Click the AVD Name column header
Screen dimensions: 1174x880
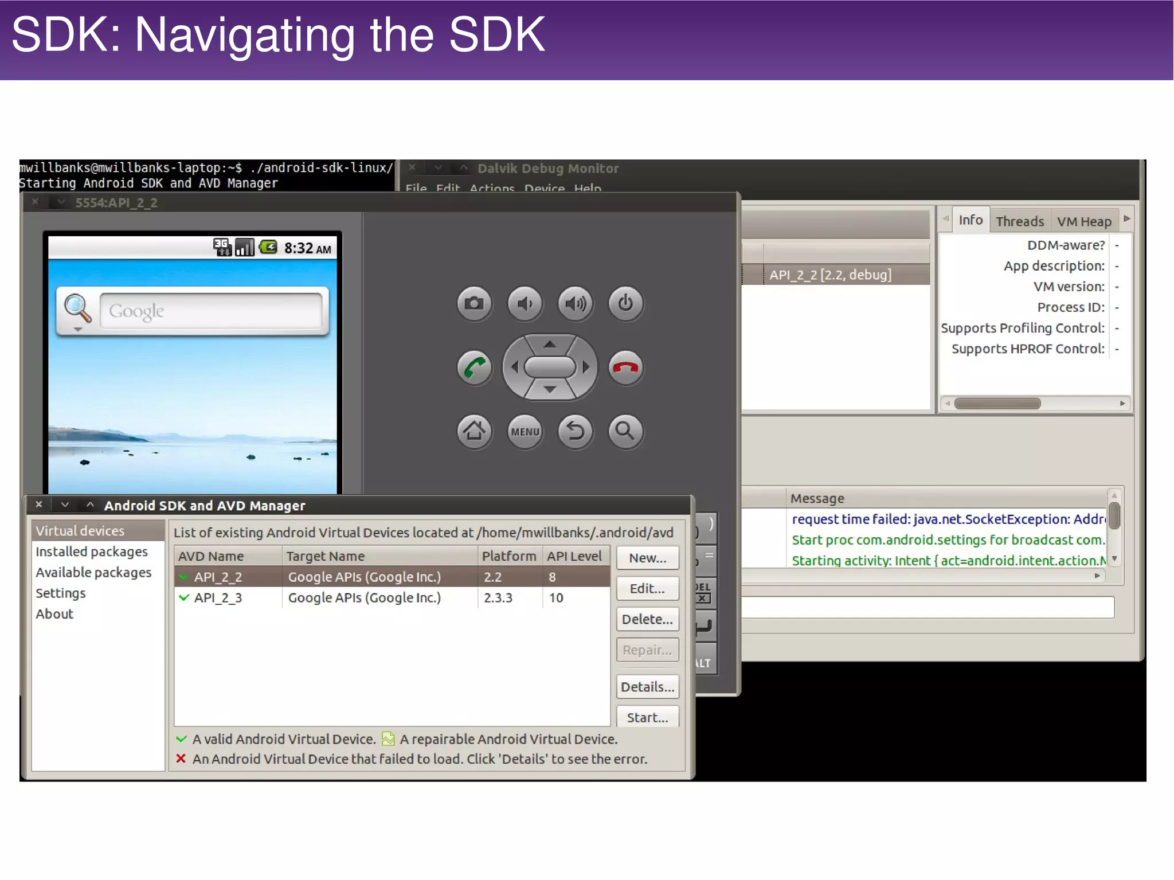coord(228,556)
